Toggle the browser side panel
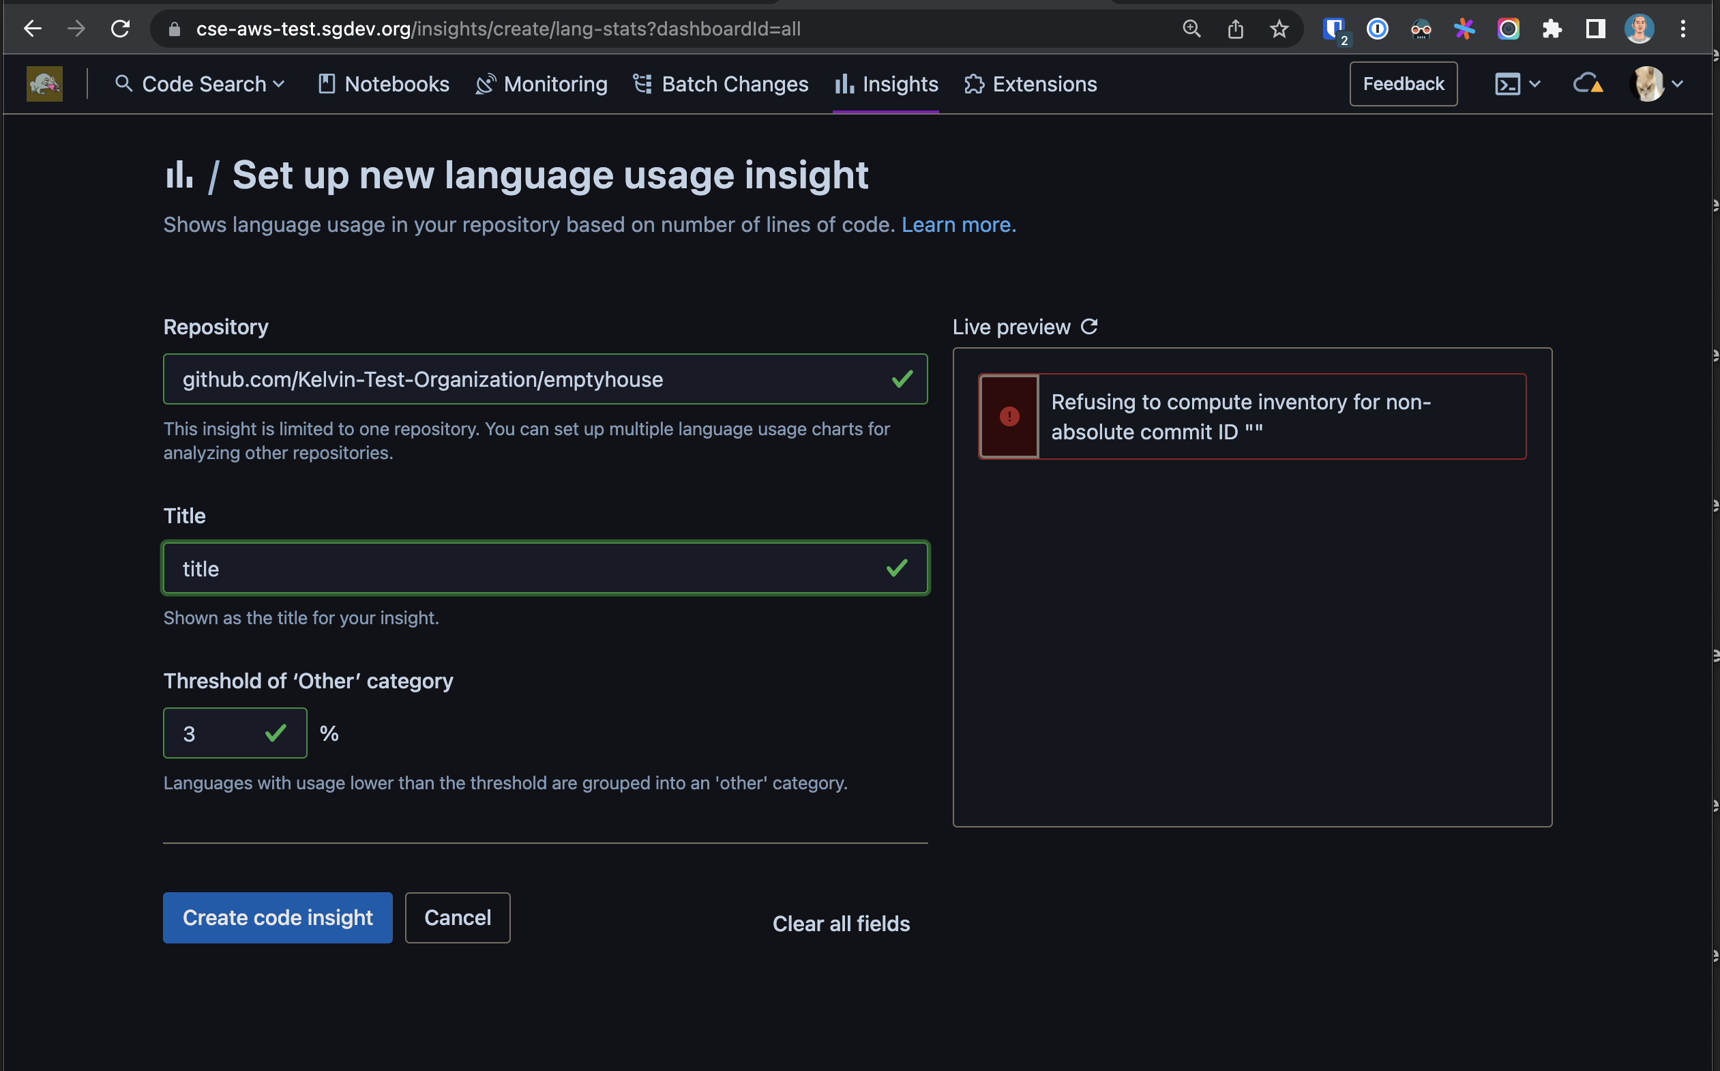The image size is (1720, 1071). point(1595,29)
